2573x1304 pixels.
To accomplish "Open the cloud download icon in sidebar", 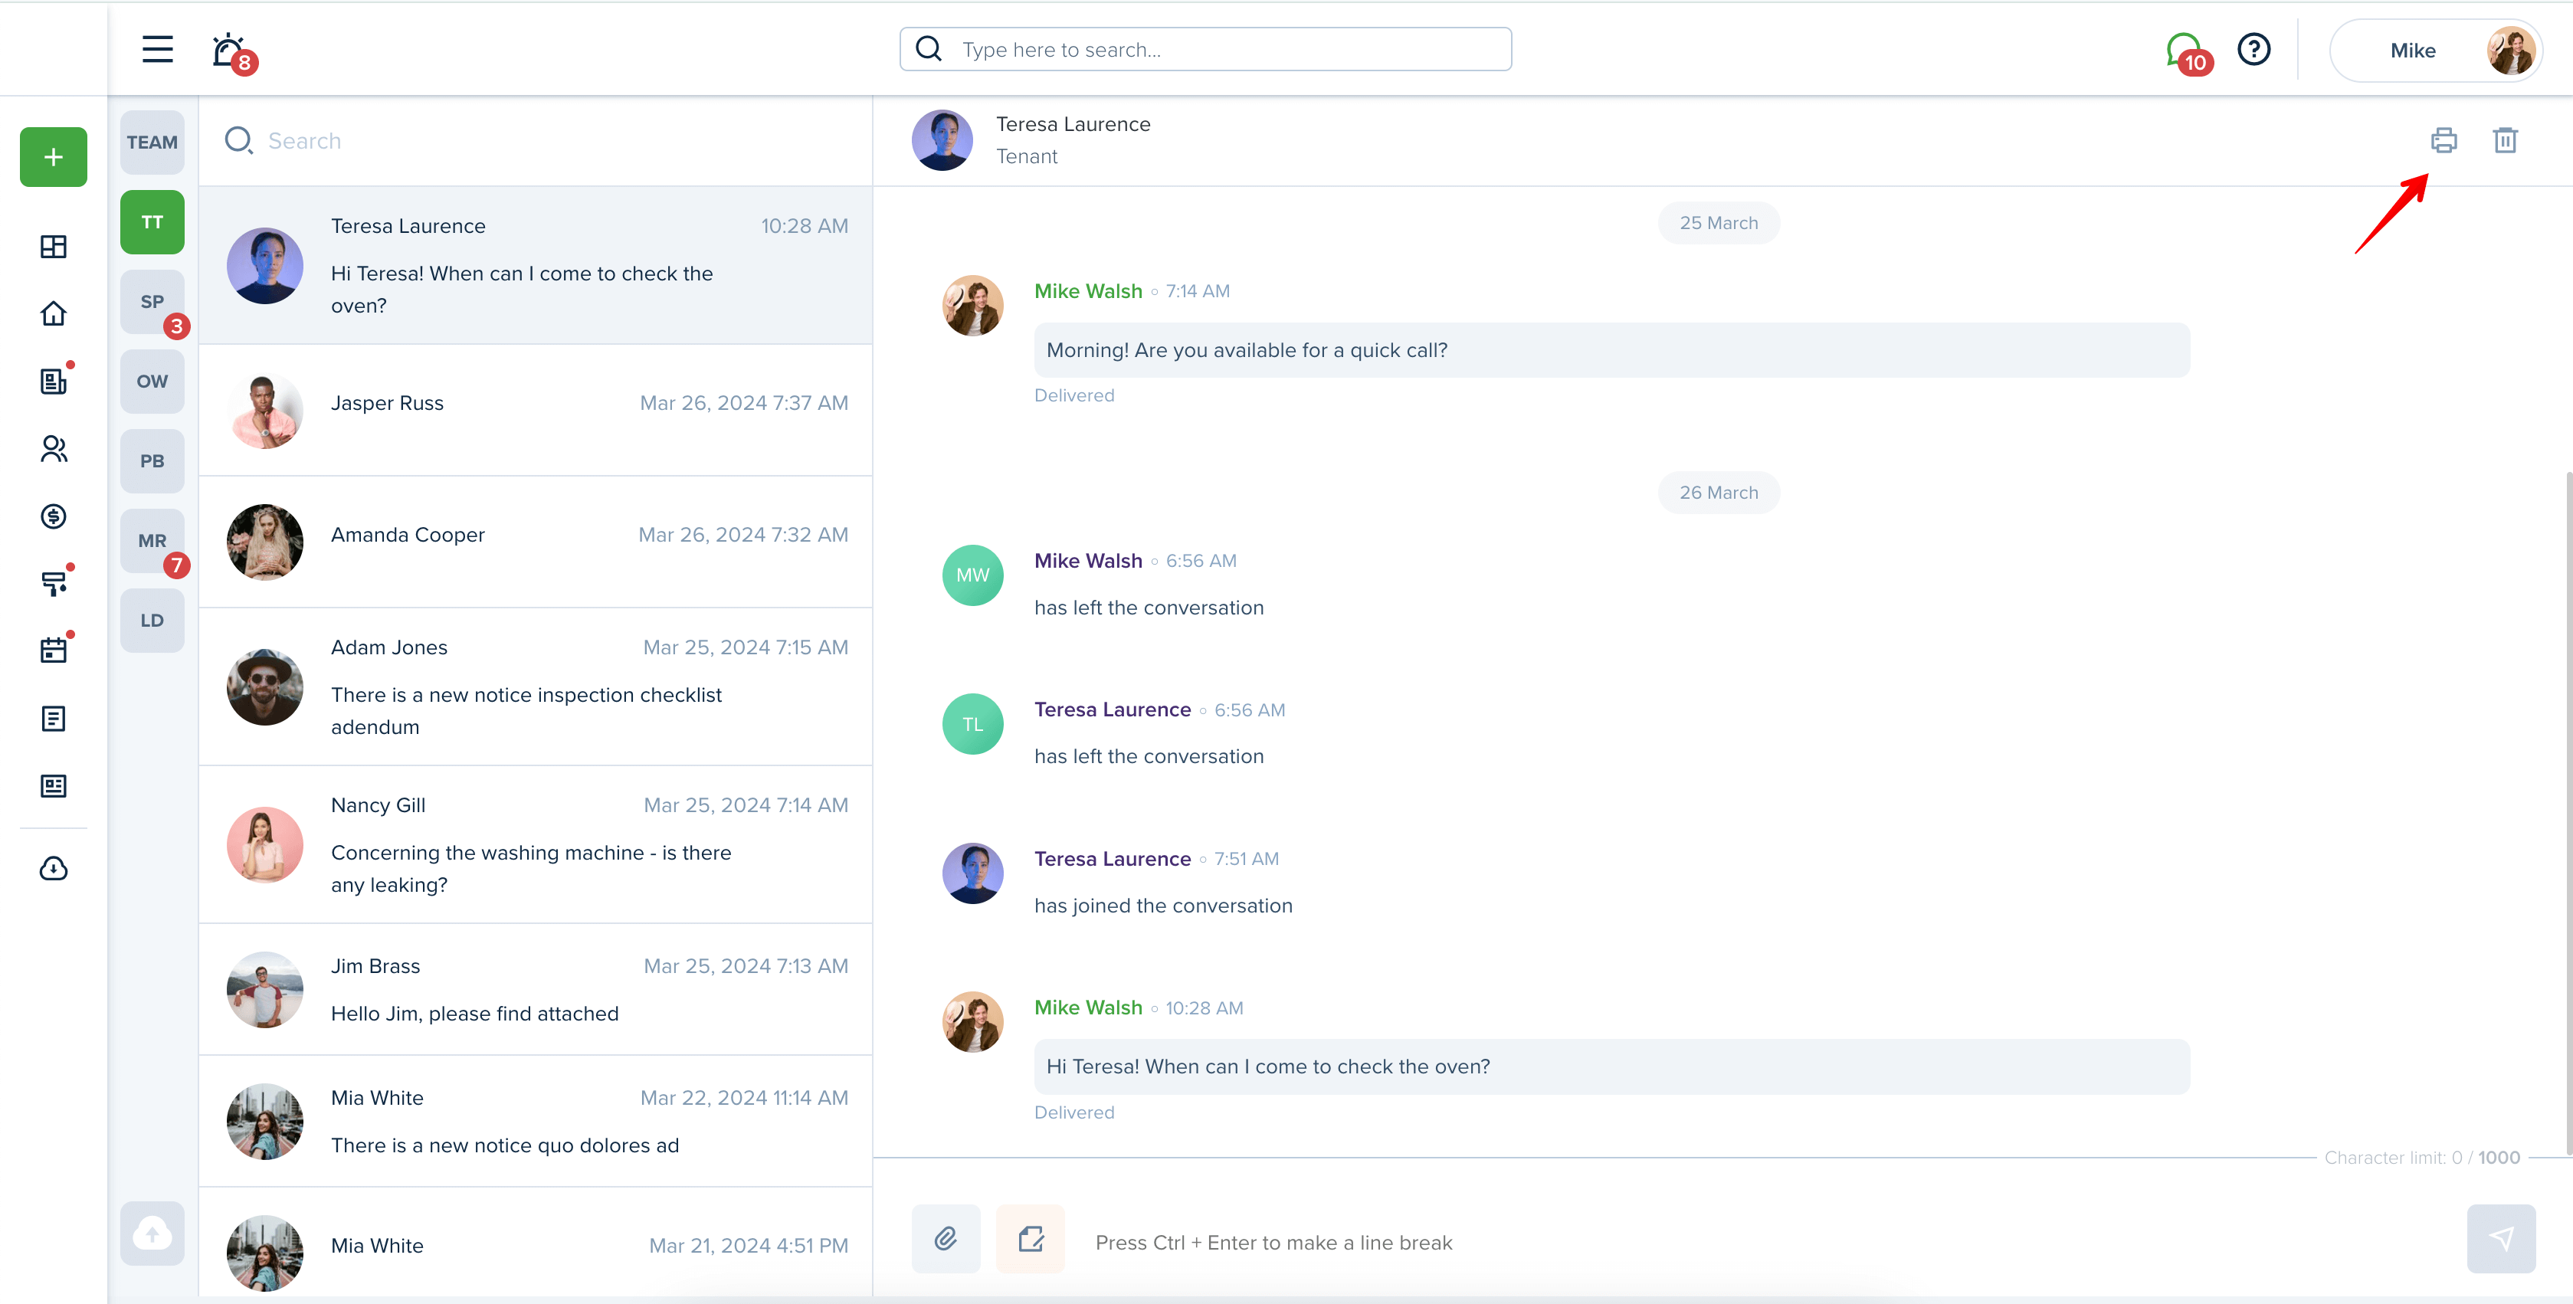I will (53, 869).
